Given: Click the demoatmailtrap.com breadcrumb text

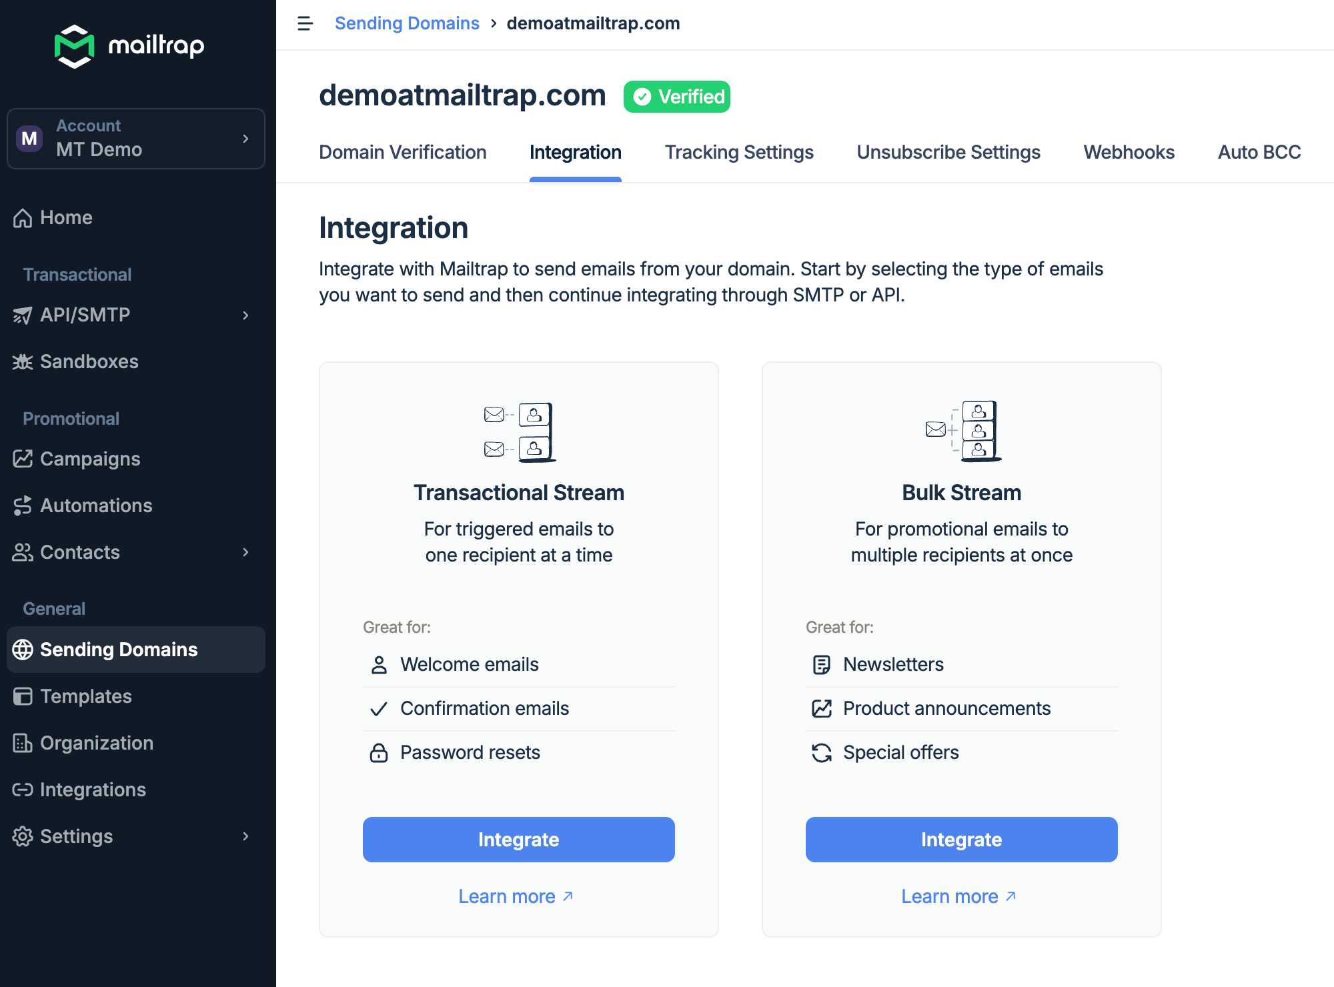Looking at the screenshot, I should point(593,23).
